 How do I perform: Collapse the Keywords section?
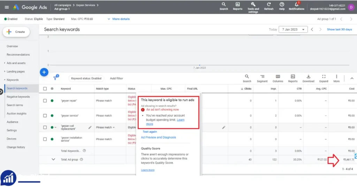tap(12, 80)
